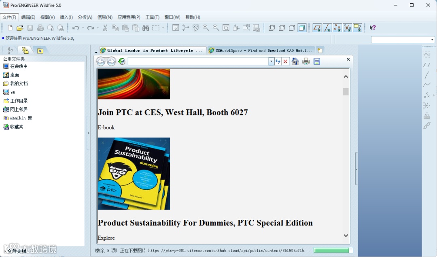Create a new file with toolbar icon
Viewport: 437px width, 257px height.
(10, 28)
